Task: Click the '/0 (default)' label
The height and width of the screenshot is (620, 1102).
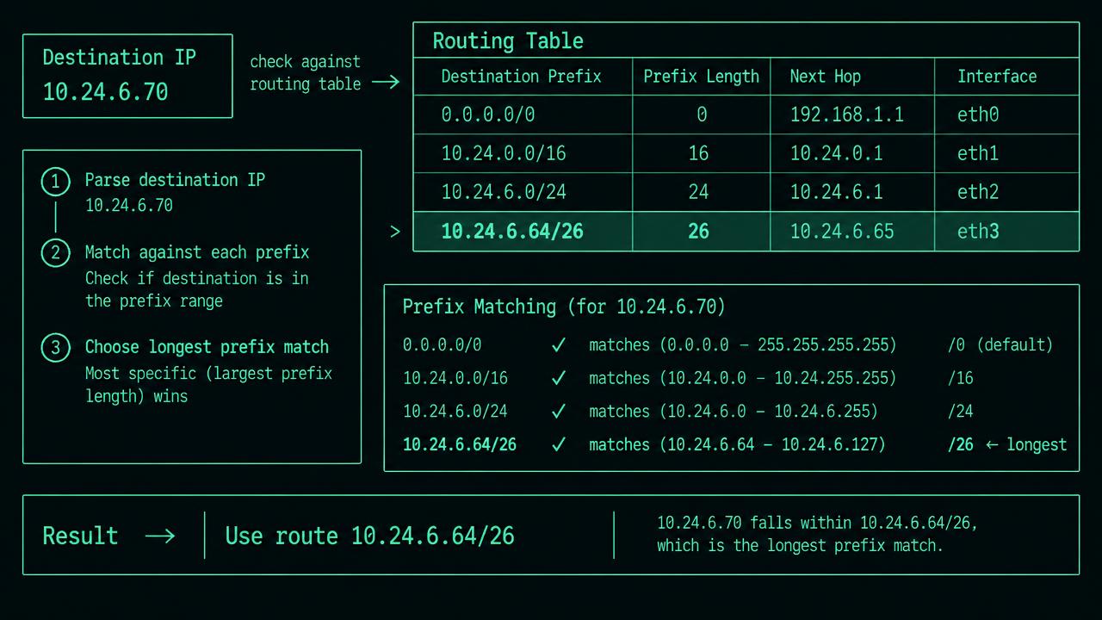Action: tap(1000, 345)
